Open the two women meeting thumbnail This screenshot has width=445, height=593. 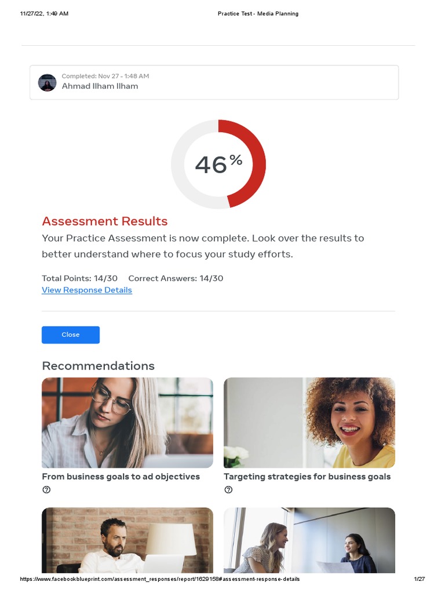tap(309, 540)
